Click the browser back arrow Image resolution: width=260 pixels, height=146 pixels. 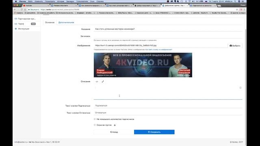[15, 10]
